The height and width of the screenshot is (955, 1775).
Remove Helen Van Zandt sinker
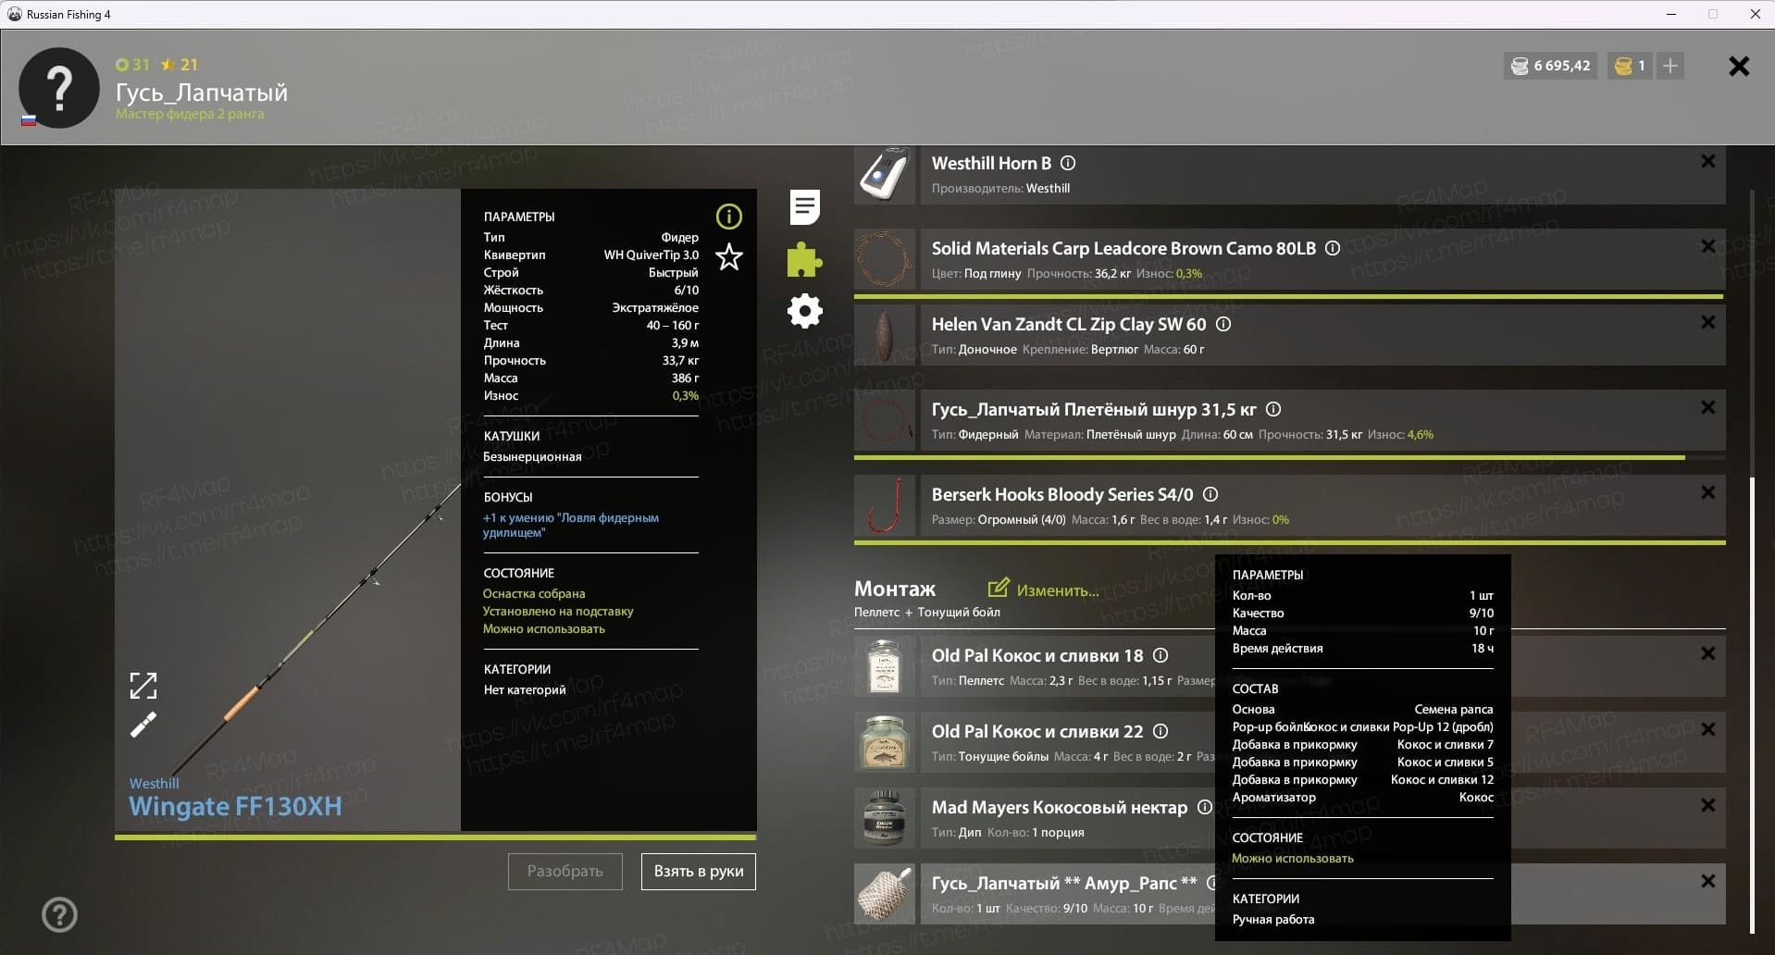(1708, 322)
